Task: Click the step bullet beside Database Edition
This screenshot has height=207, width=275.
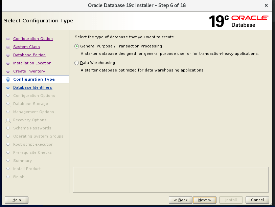Action: [8, 55]
